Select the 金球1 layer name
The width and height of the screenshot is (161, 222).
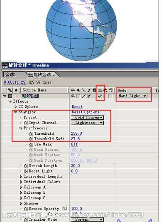pos(33,96)
